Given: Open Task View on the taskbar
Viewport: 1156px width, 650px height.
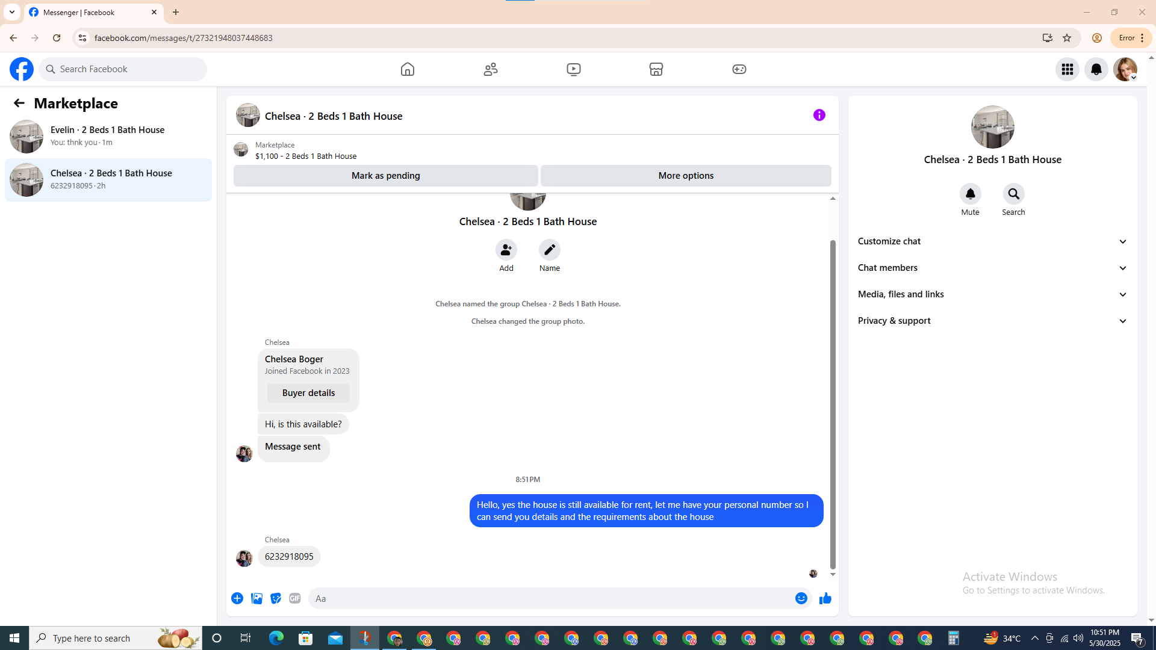Looking at the screenshot, I should point(246,638).
